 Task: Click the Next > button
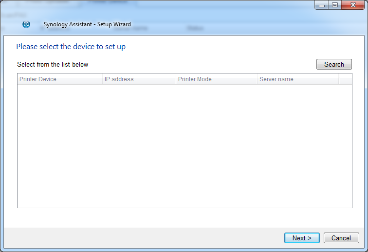click(302, 238)
